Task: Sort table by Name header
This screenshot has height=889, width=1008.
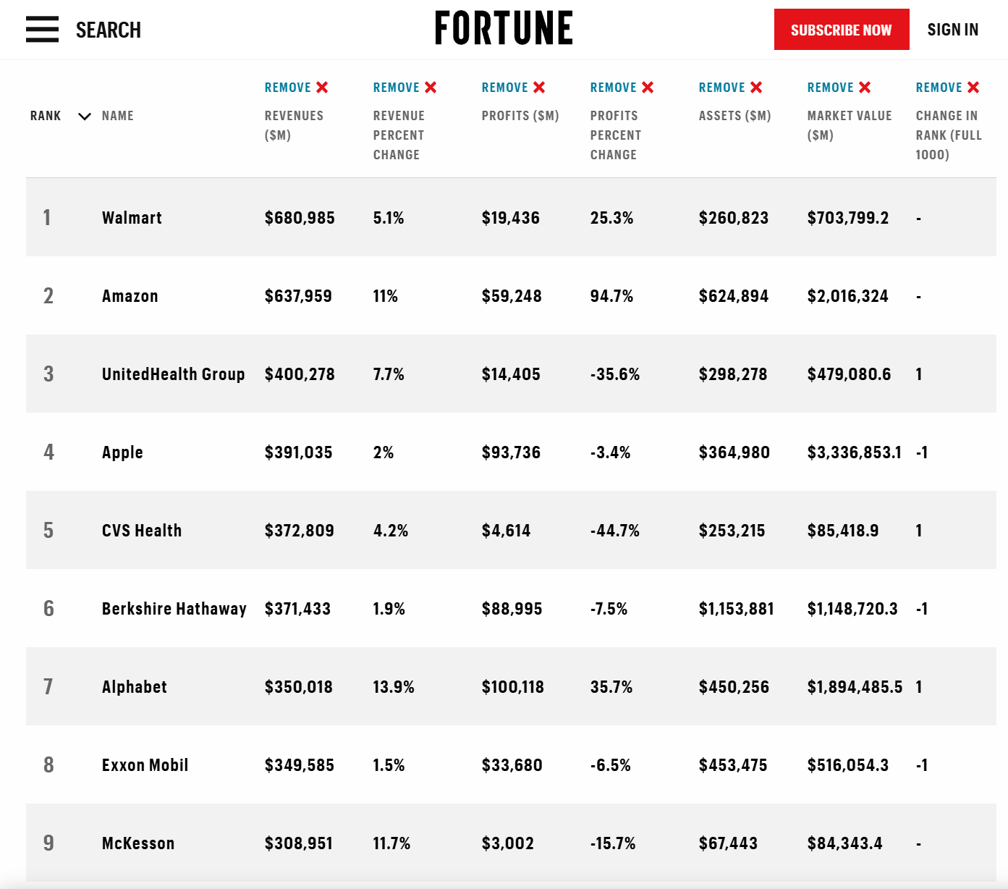Action: tap(118, 116)
